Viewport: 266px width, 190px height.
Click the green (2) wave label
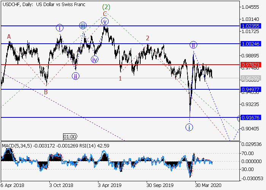pyautogui.click(x=106, y=7)
